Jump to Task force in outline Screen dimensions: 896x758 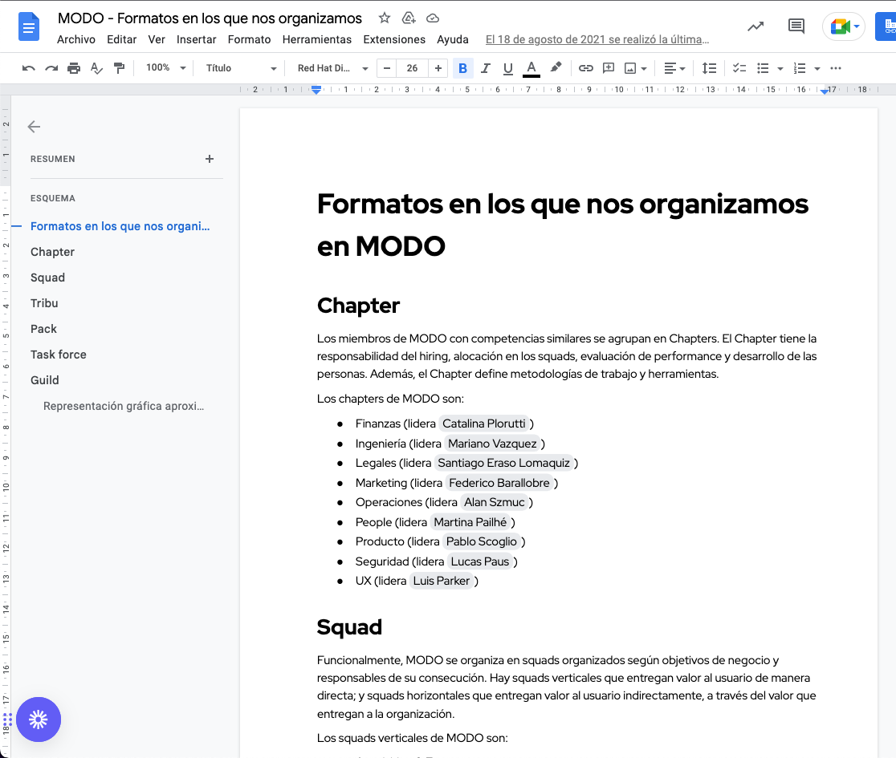coord(59,355)
